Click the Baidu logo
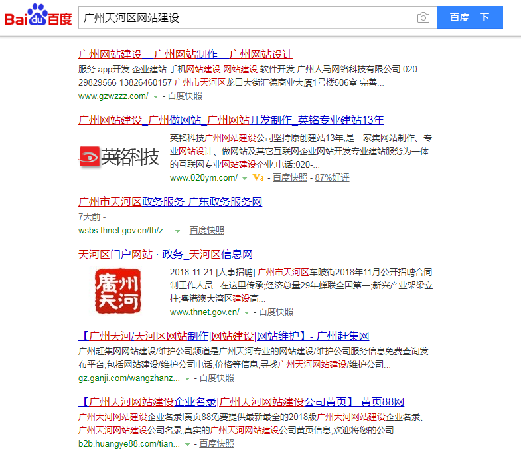The image size is (521, 458). [38, 17]
